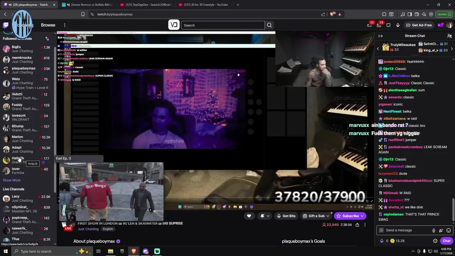455x256 pixels.
Task: Expand the Gift a Sub dropdown
Action: tap(328, 216)
